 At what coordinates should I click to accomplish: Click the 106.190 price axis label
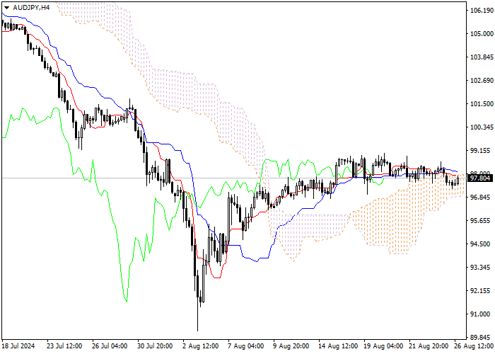click(x=482, y=11)
